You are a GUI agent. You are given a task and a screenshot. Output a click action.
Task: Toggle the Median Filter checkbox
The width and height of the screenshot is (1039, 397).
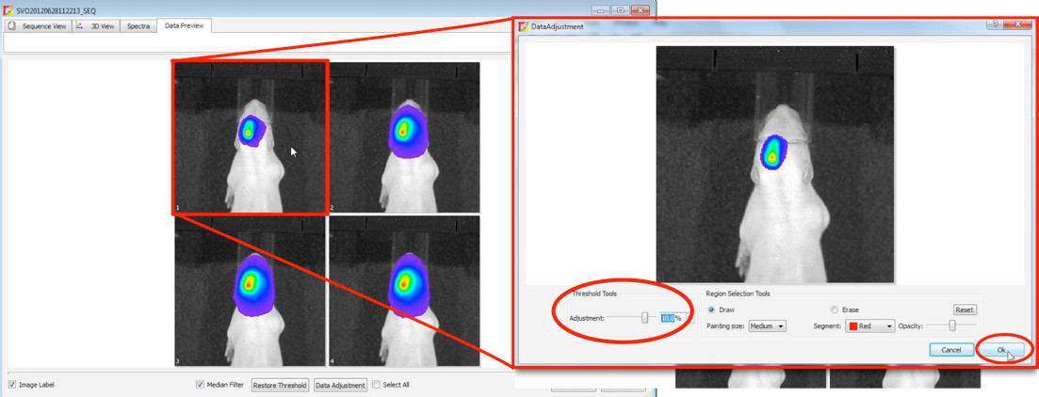pyautogui.click(x=200, y=385)
